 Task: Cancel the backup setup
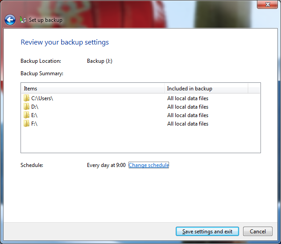point(258,232)
